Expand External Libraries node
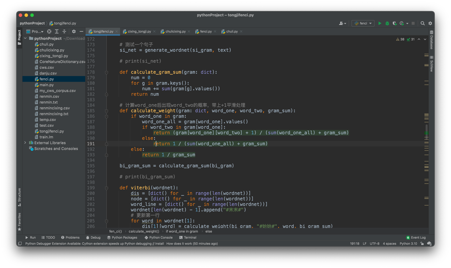The height and width of the screenshot is (268, 451). pyautogui.click(x=25, y=143)
